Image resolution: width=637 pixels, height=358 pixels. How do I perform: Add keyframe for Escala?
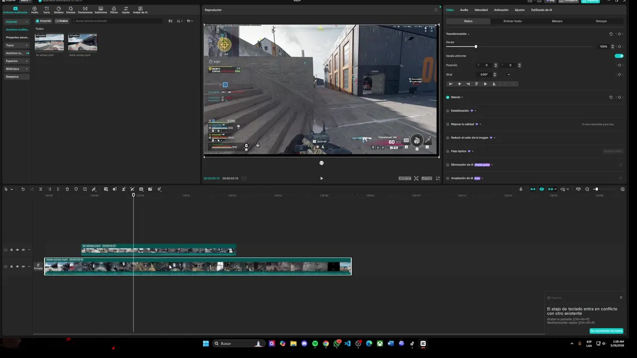pyautogui.click(x=620, y=46)
